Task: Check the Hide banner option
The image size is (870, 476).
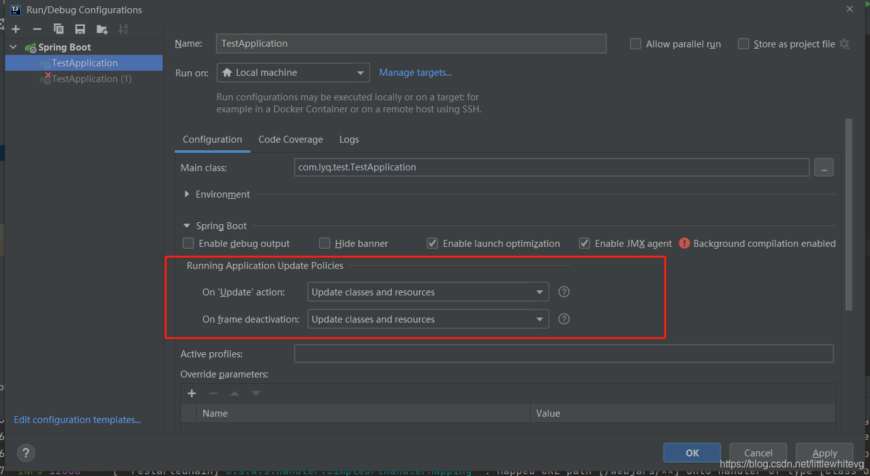Action: click(324, 243)
